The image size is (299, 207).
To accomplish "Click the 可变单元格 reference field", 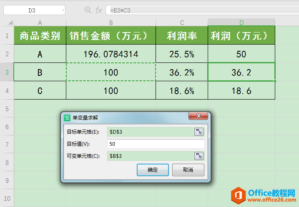I will point(150,156).
